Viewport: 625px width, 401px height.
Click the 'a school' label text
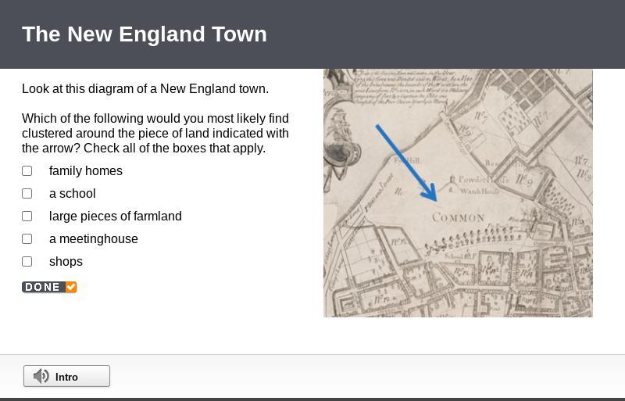pos(73,194)
